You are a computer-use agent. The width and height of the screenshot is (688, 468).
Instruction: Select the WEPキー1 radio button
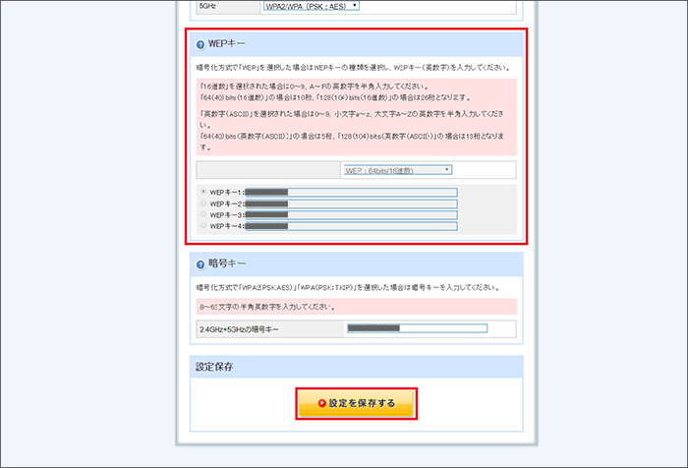coord(203,192)
